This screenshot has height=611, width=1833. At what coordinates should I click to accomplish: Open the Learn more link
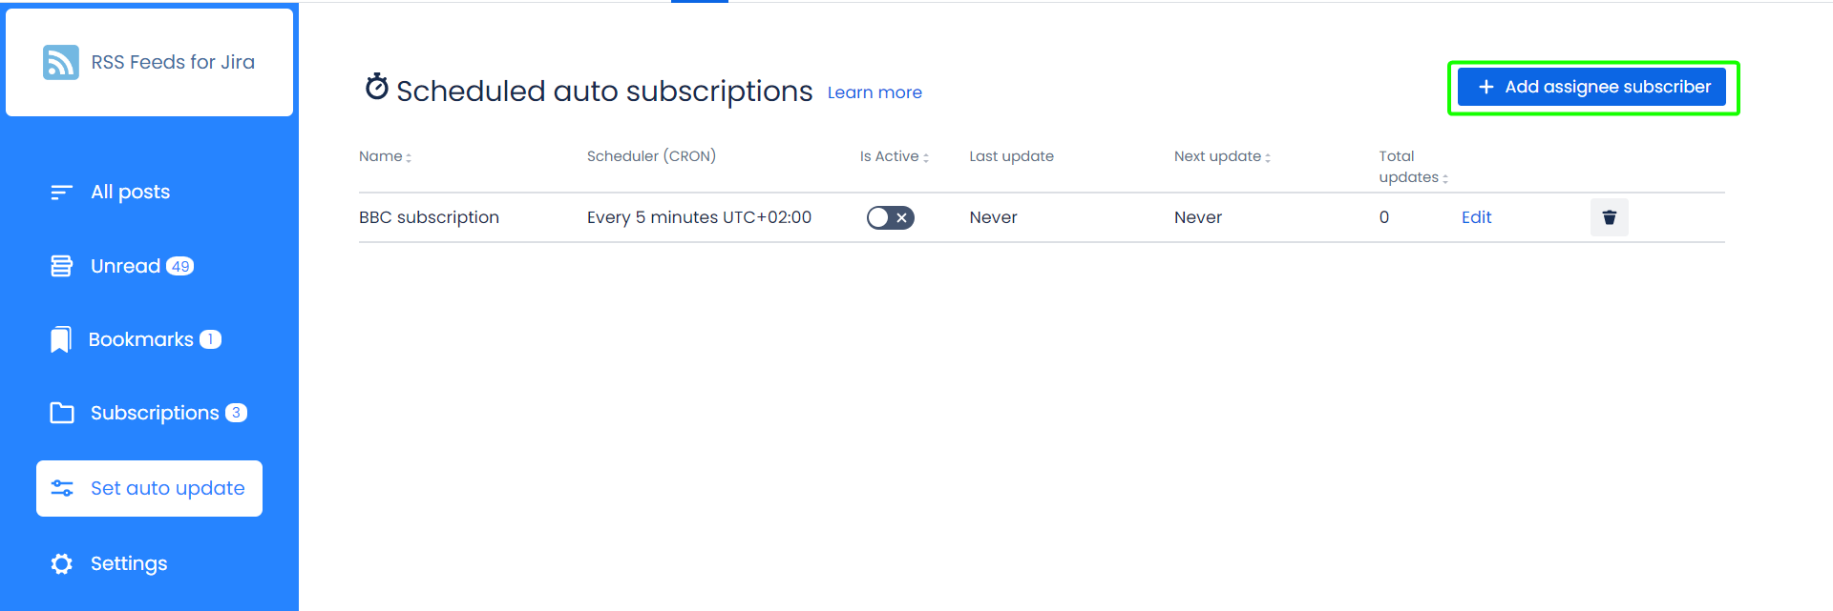click(874, 92)
